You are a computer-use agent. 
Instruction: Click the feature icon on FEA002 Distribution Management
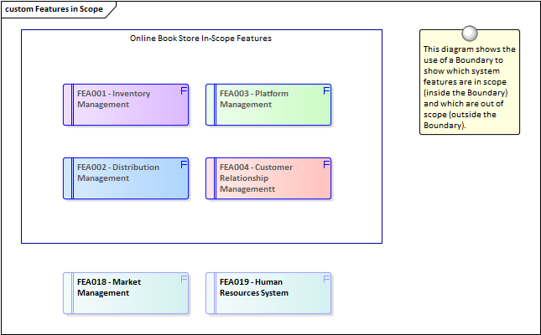click(183, 164)
